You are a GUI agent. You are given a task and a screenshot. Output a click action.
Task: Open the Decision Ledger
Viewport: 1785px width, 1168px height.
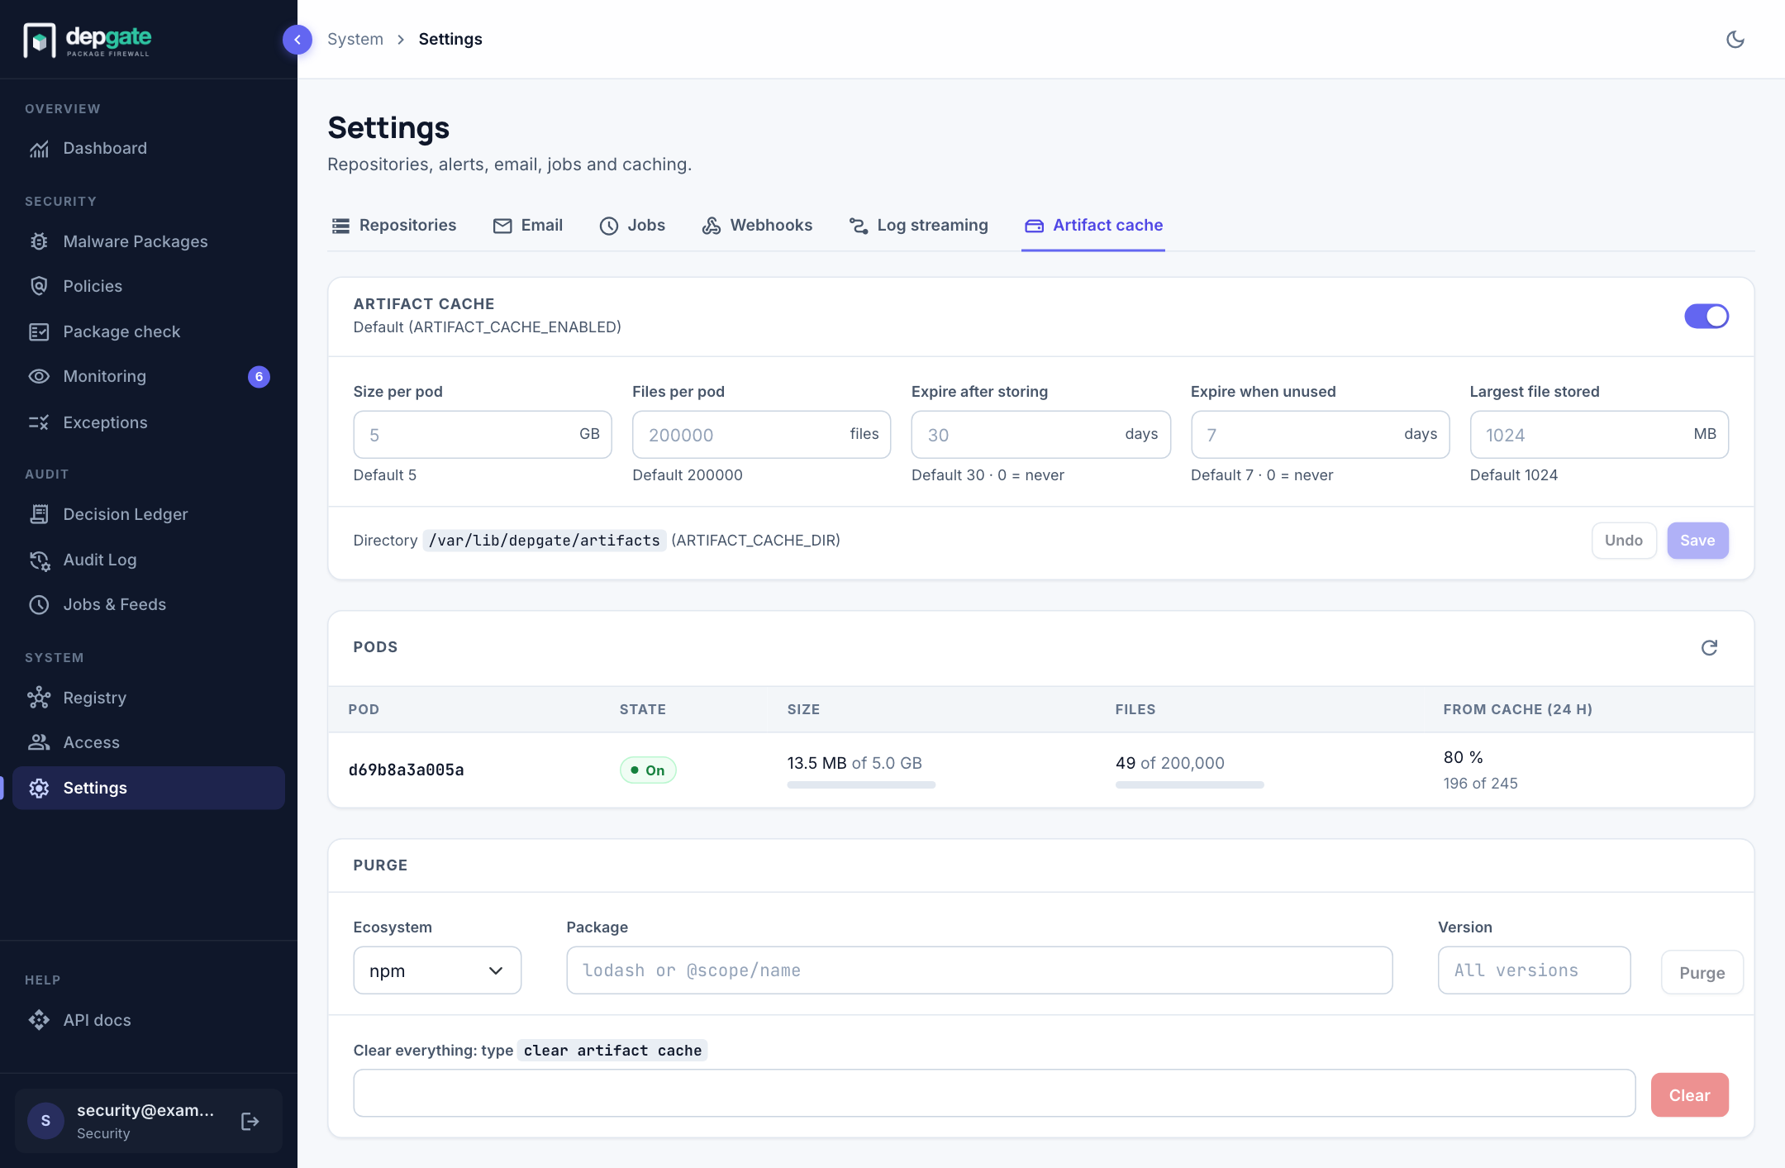[x=149, y=514]
